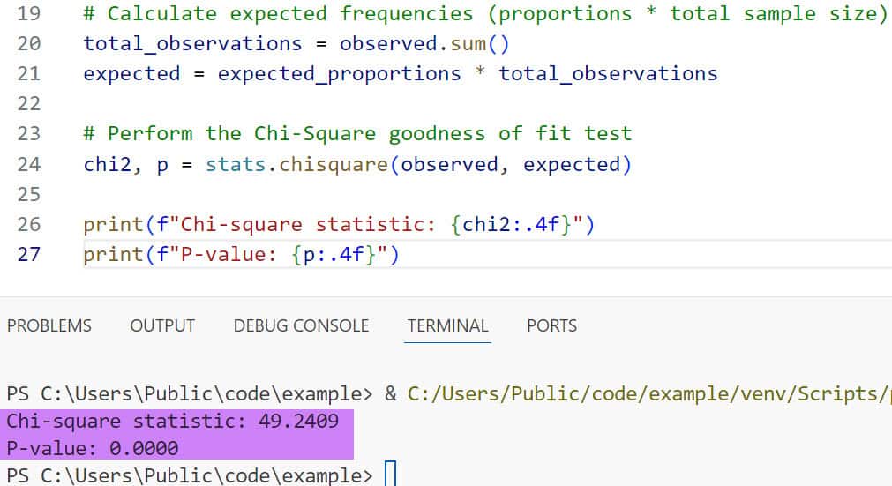Open the OUTPUT panel tab
The width and height of the screenshot is (892, 486).
click(162, 325)
